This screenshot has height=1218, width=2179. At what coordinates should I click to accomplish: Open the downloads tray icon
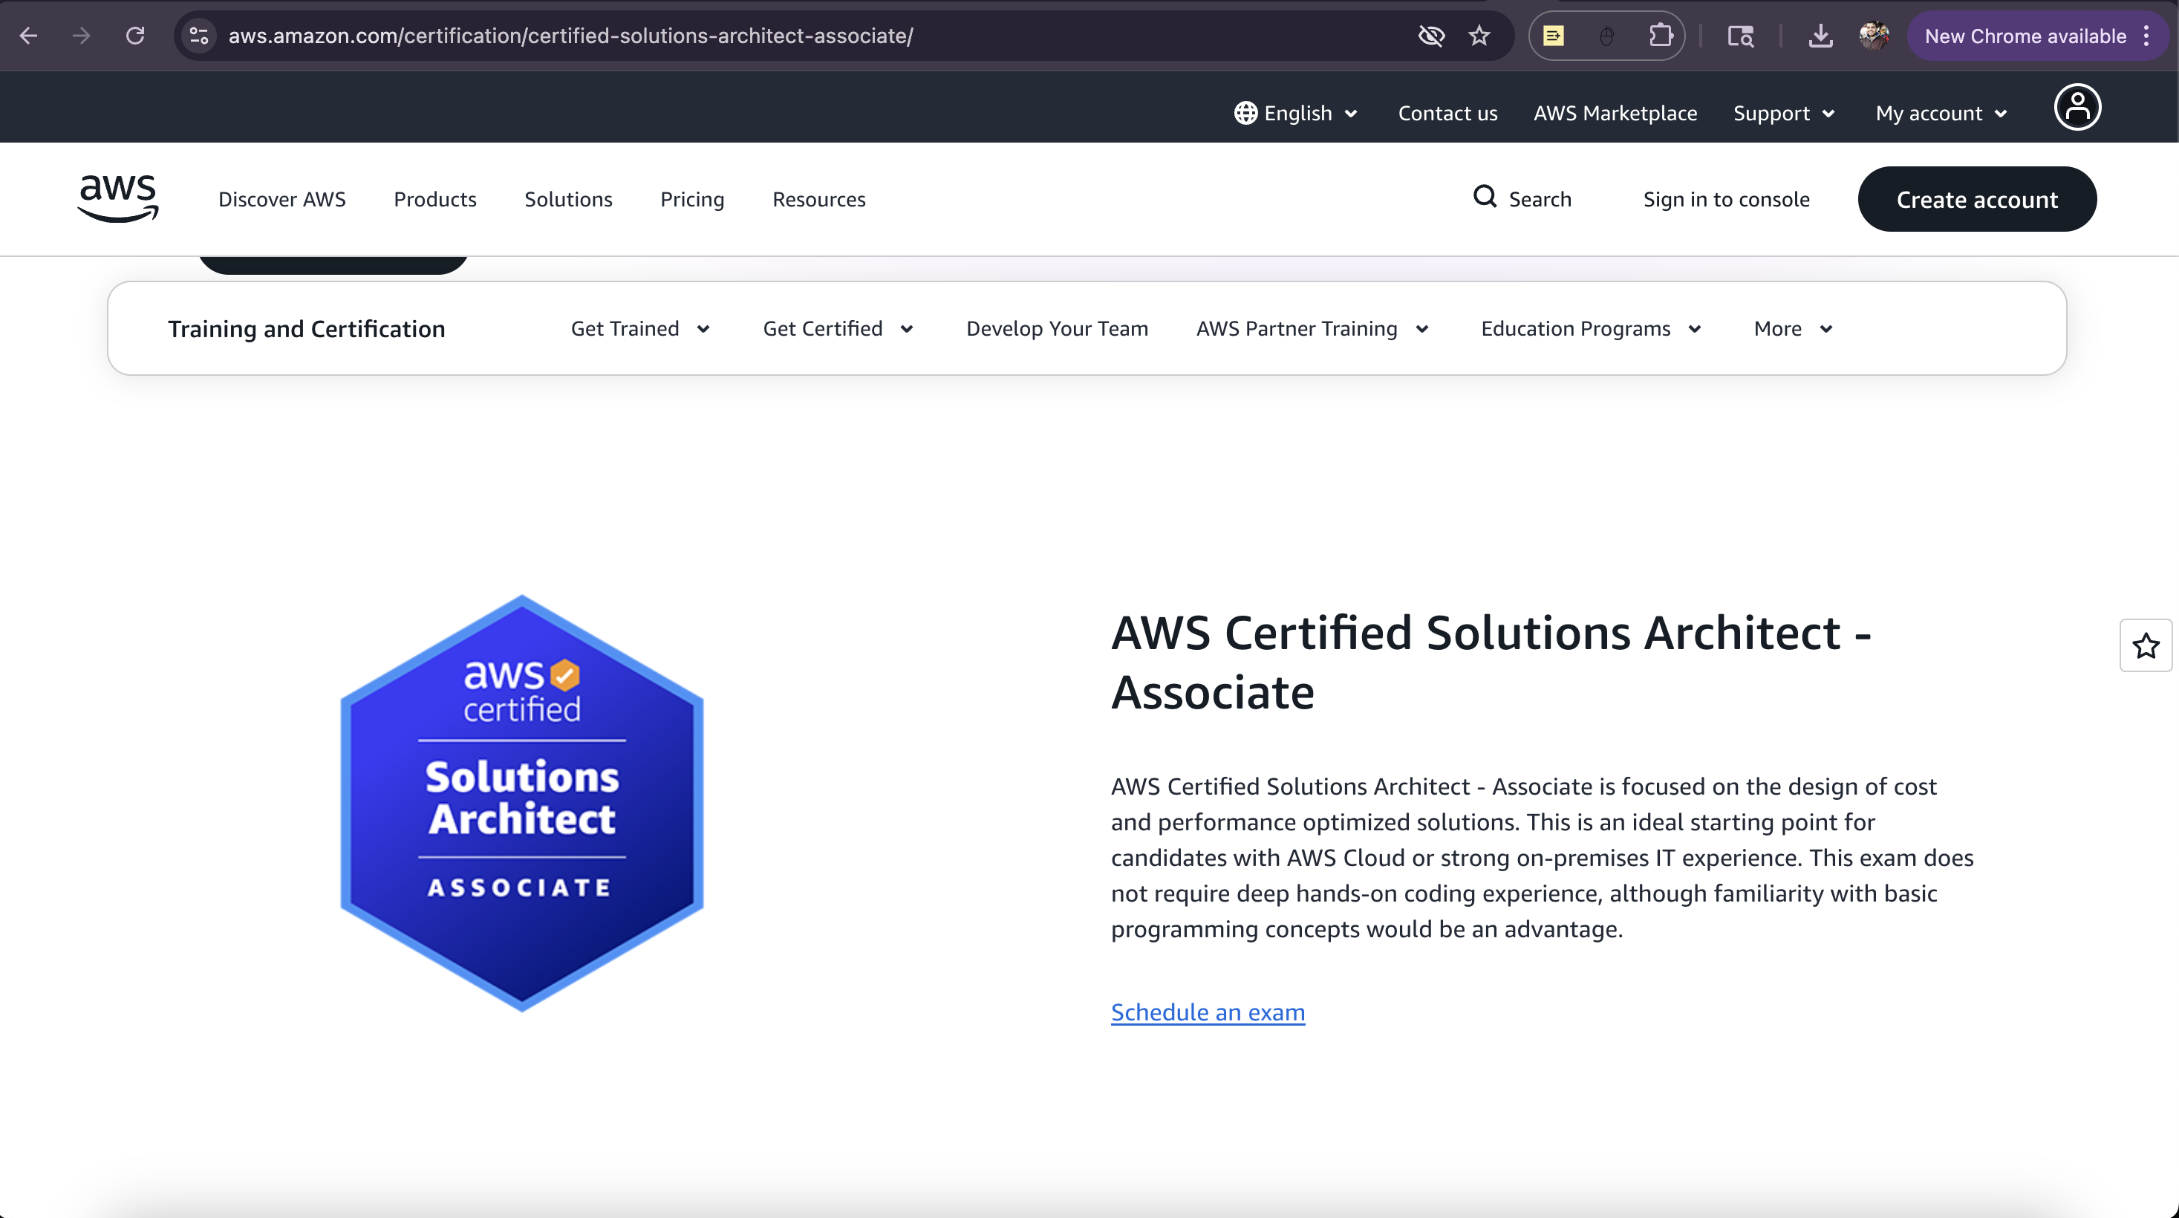[x=1820, y=36]
